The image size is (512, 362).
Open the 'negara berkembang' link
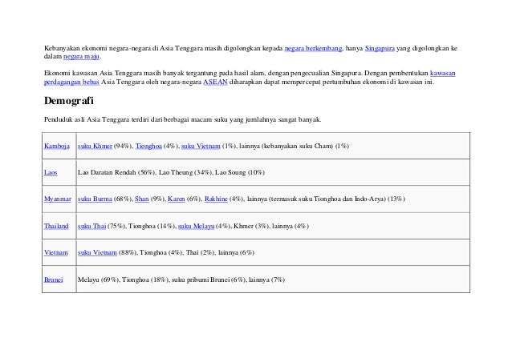pyautogui.click(x=313, y=48)
